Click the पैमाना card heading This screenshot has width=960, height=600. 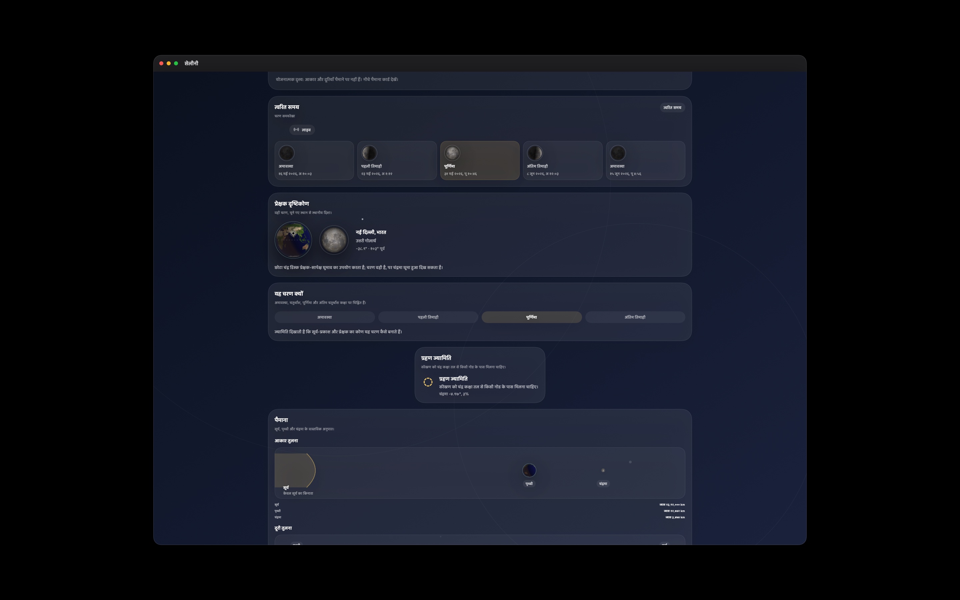(x=281, y=420)
